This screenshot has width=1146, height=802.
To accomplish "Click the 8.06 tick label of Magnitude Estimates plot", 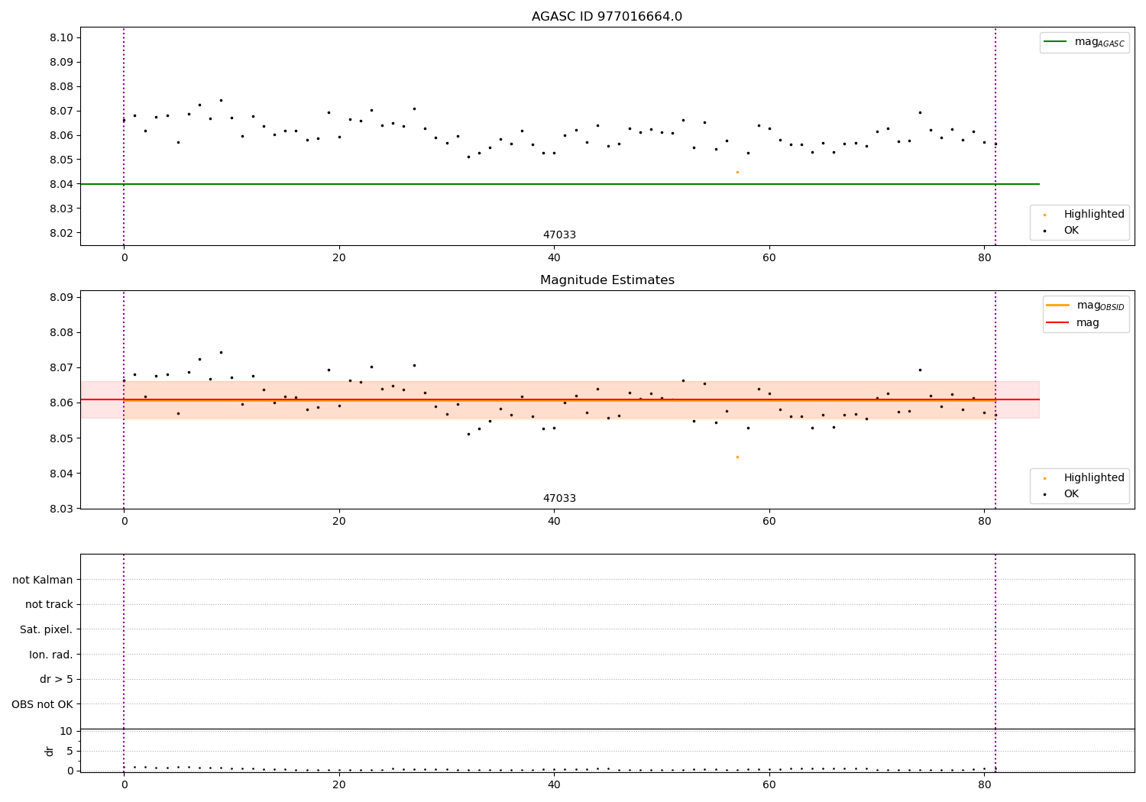I will [60, 403].
